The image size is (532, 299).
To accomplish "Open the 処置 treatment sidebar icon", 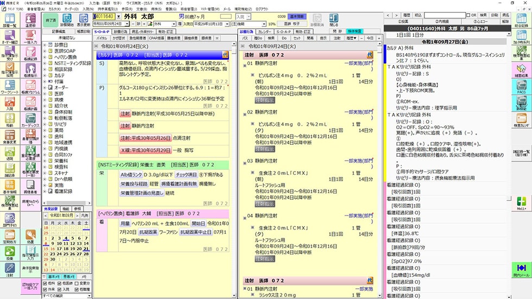I will point(30,236).
